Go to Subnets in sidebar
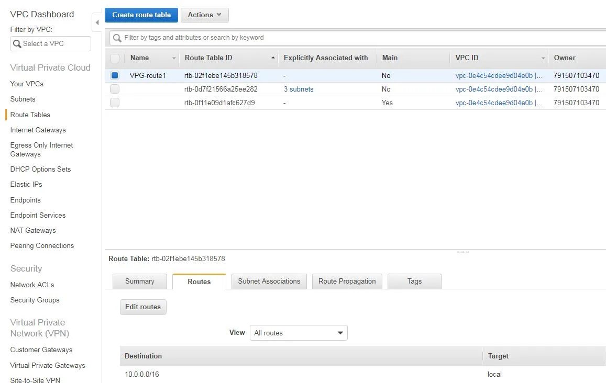 (23, 99)
